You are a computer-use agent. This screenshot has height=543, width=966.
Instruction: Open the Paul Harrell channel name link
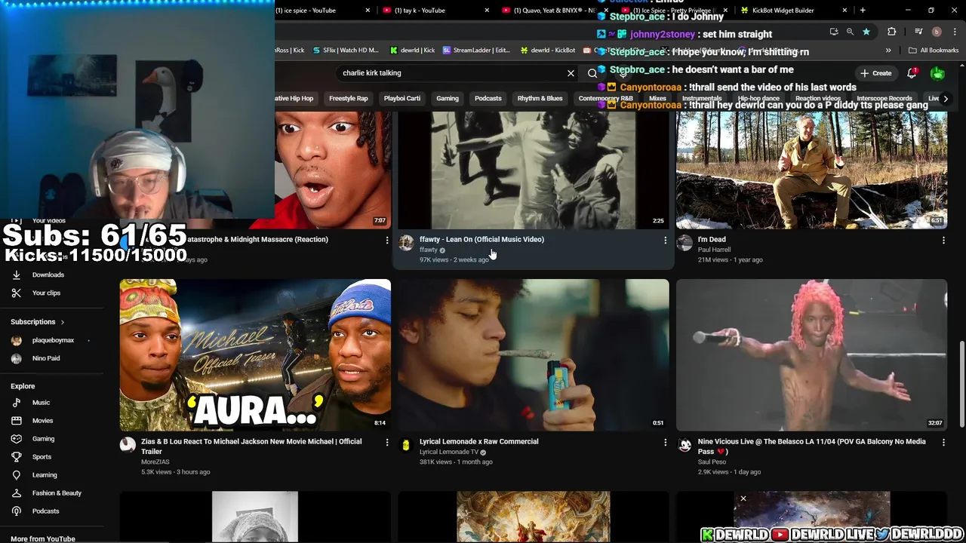click(714, 250)
